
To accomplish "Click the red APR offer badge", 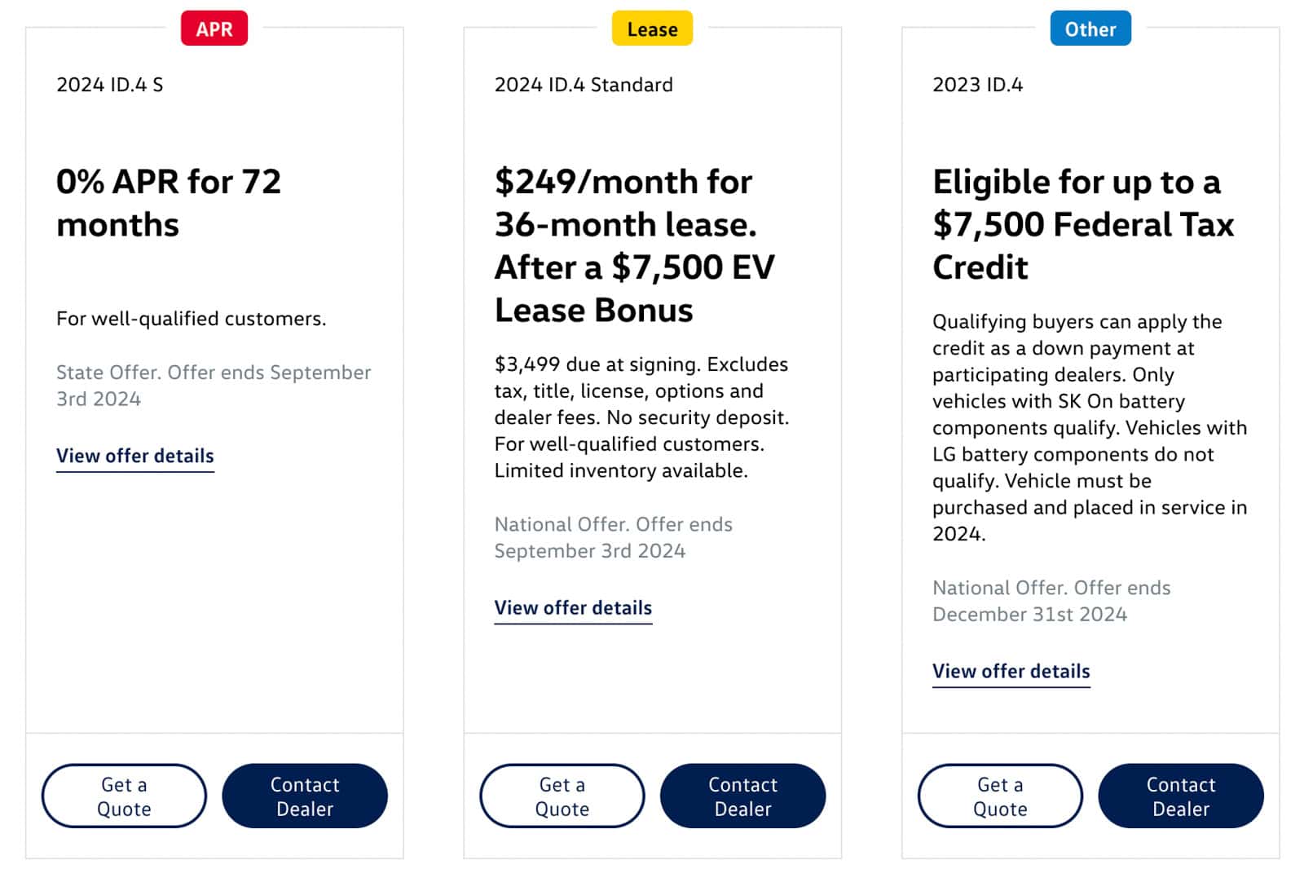I will pyautogui.click(x=214, y=29).
